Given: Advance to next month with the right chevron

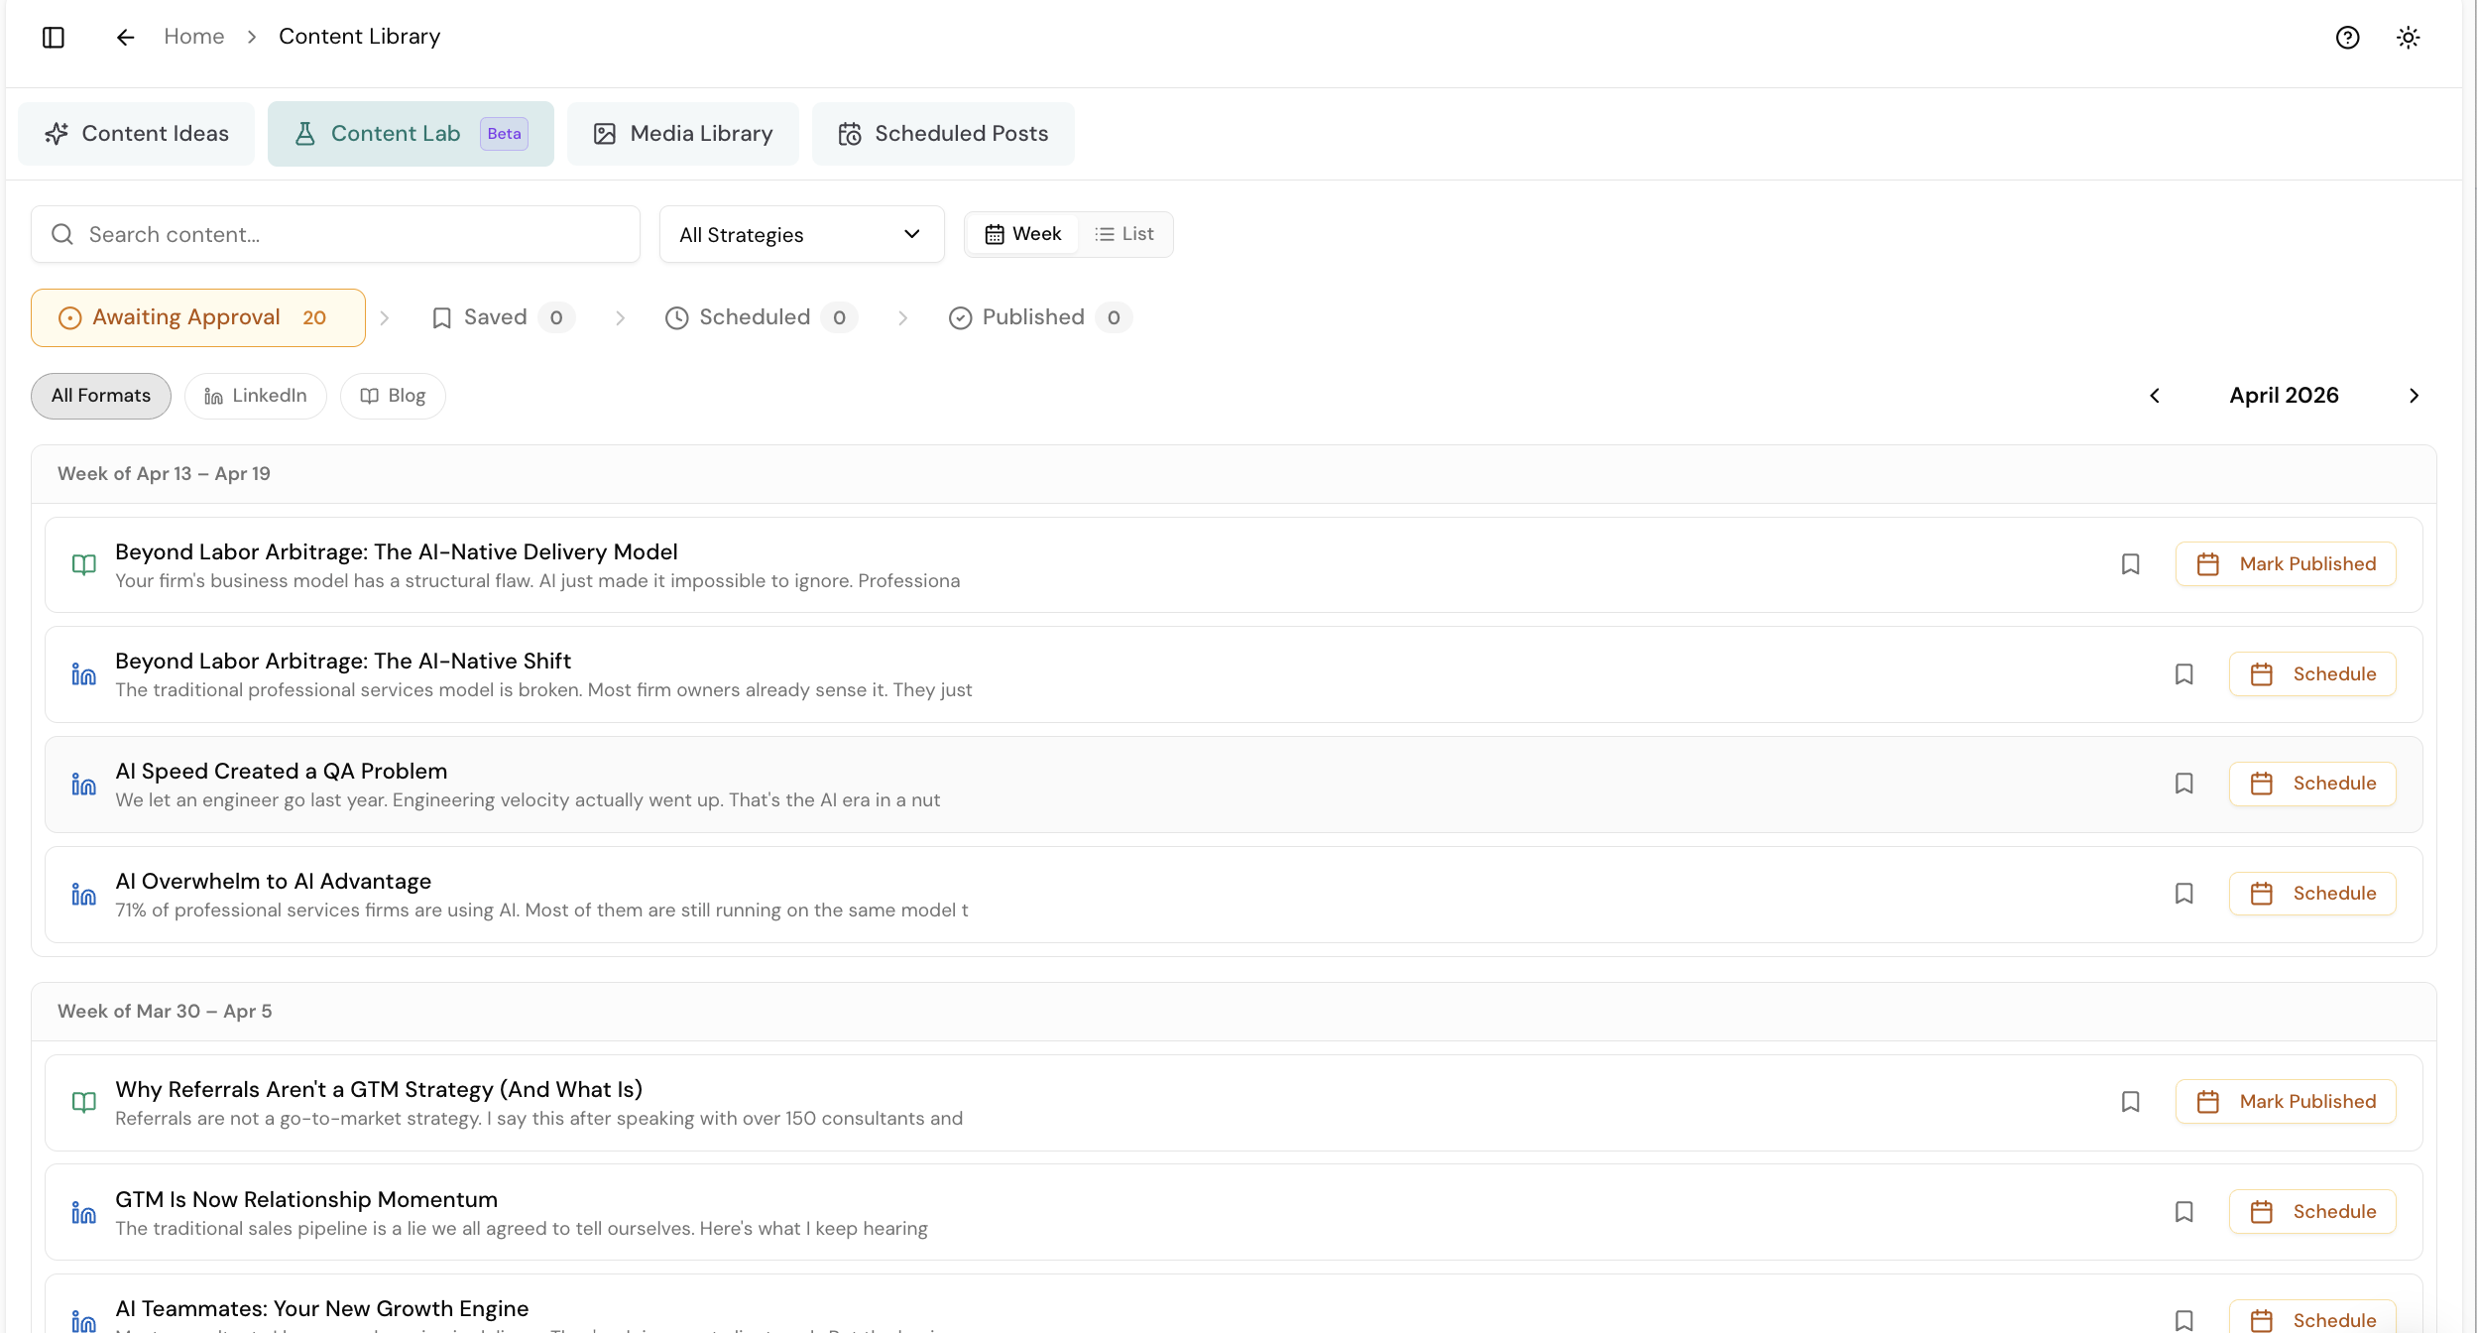Looking at the screenshot, I should point(2414,395).
